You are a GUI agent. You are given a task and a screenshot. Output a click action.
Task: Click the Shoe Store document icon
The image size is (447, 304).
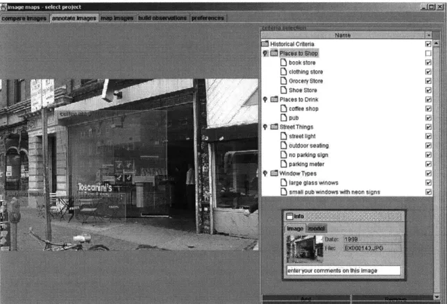pyautogui.click(x=283, y=90)
